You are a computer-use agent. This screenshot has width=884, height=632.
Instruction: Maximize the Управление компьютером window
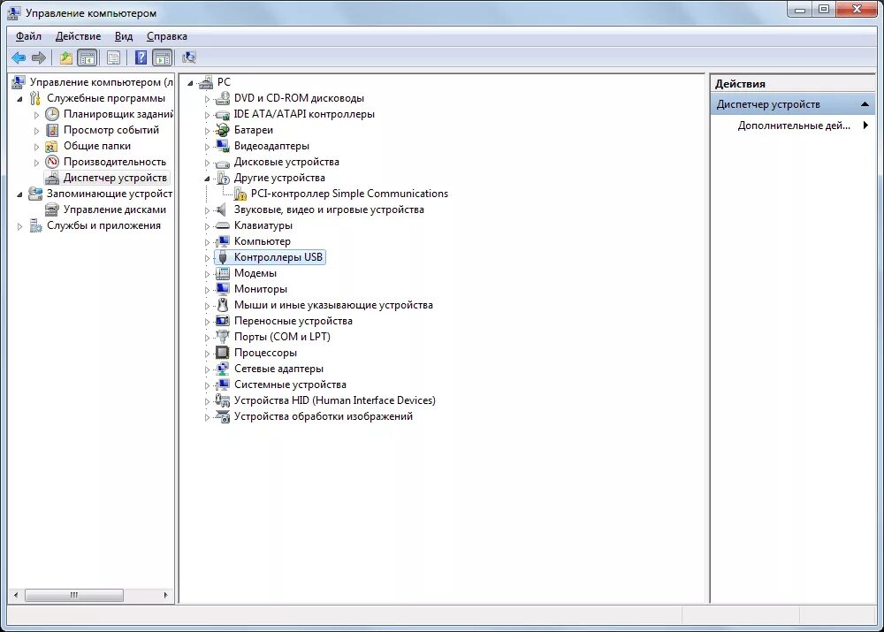824,9
